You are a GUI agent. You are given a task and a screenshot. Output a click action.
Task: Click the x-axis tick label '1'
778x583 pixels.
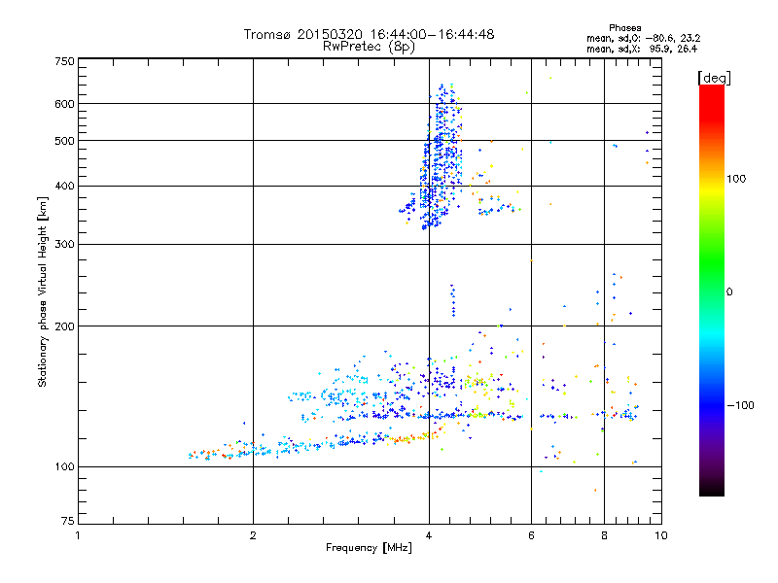coord(78,535)
